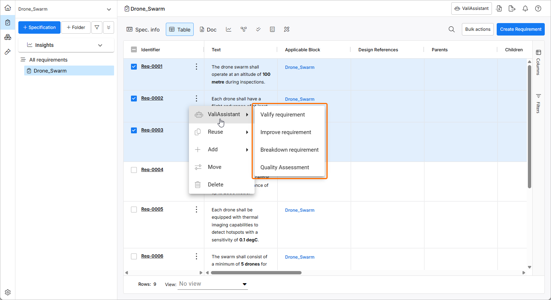The width and height of the screenshot is (551, 300).
Task: Click the search magnifier icon
Action: 452,29
